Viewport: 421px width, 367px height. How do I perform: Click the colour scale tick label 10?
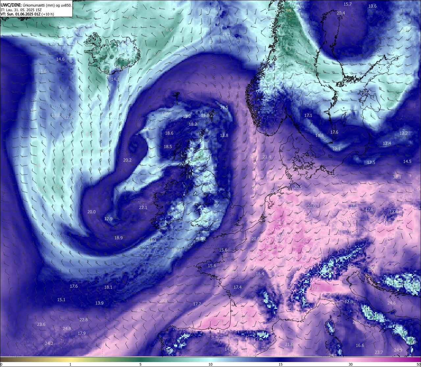(x=210, y=364)
